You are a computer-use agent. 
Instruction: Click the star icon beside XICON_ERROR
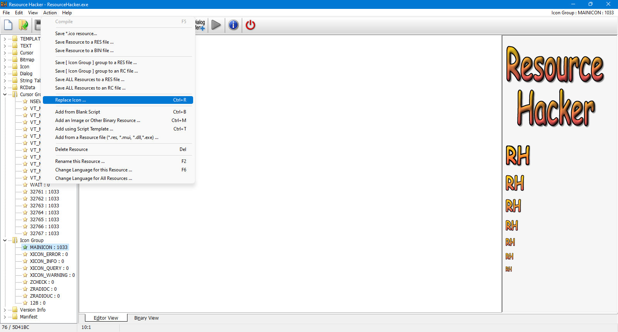pyautogui.click(x=25, y=254)
